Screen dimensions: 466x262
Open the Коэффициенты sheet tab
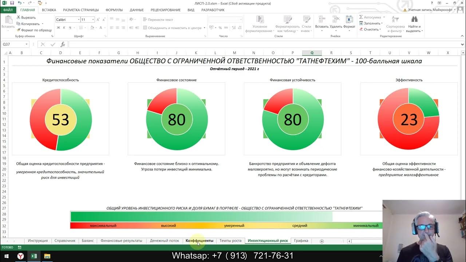[x=199, y=241]
